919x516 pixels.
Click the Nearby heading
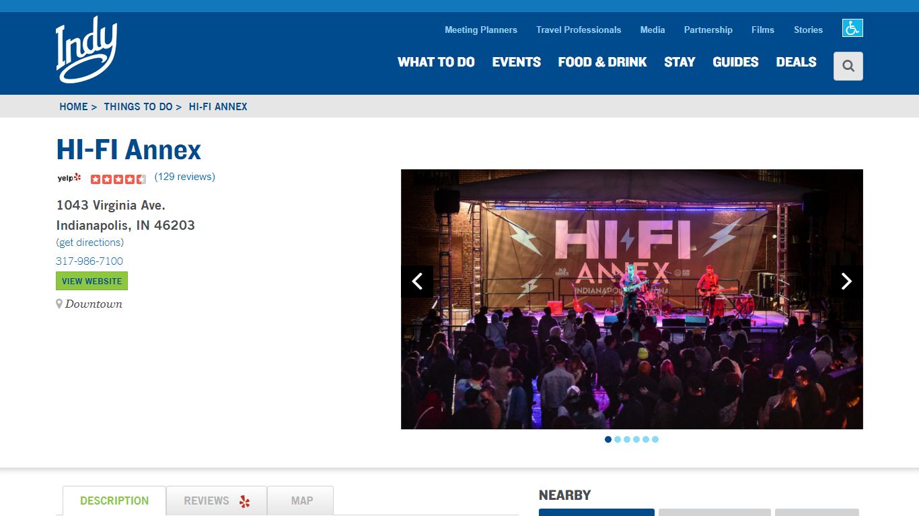[564, 495]
